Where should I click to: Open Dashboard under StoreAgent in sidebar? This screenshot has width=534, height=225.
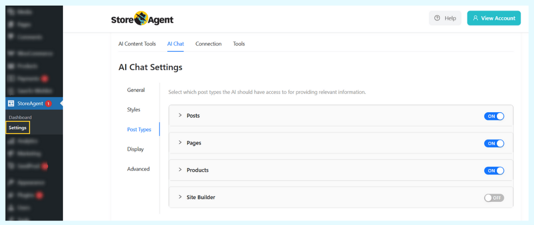20,117
